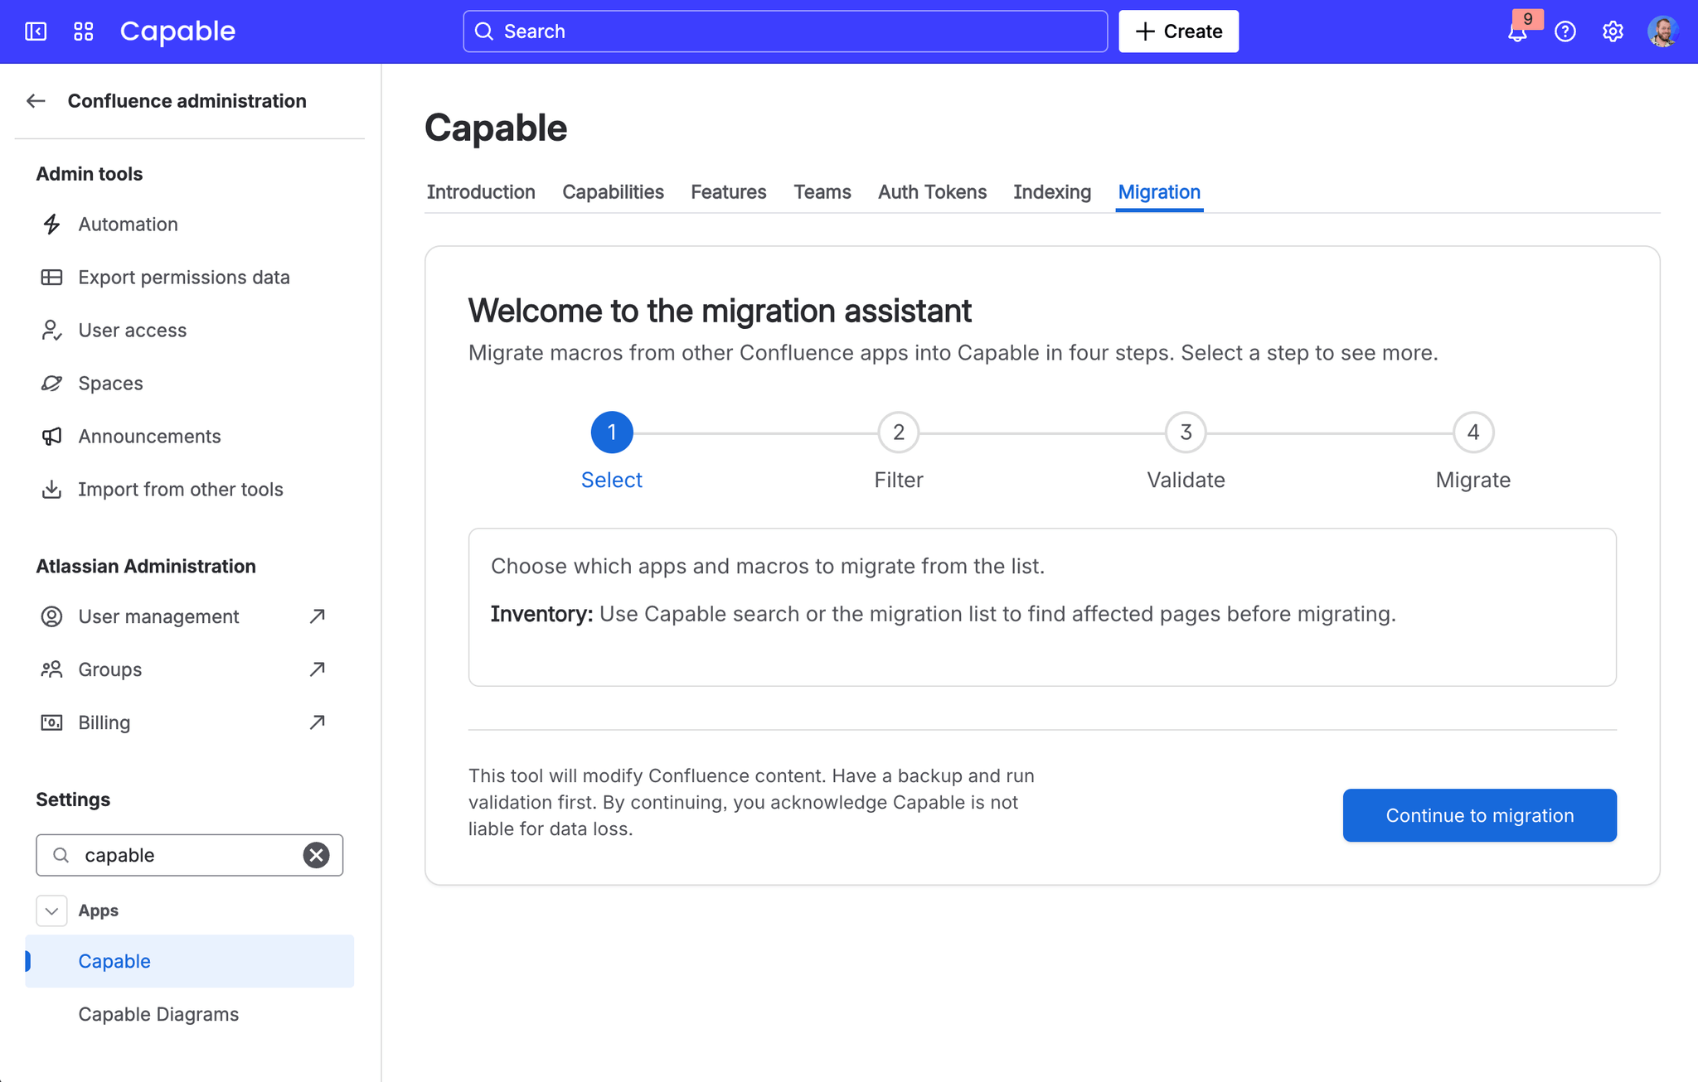Open the help question mark icon

[x=1565, y=31]
